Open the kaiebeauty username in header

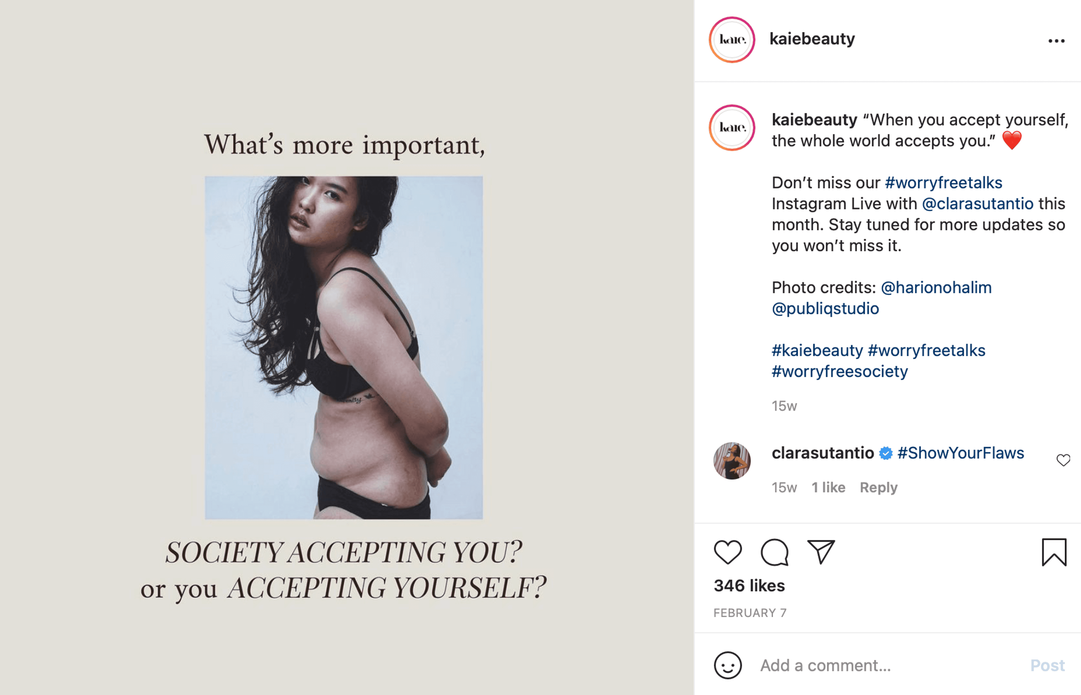811,39
